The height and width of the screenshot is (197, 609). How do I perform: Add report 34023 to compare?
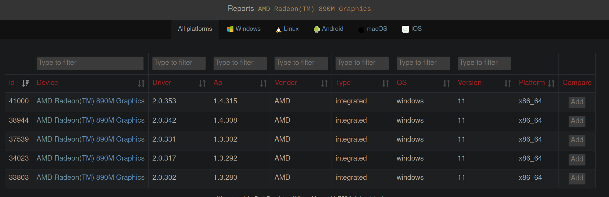(577, 159)
